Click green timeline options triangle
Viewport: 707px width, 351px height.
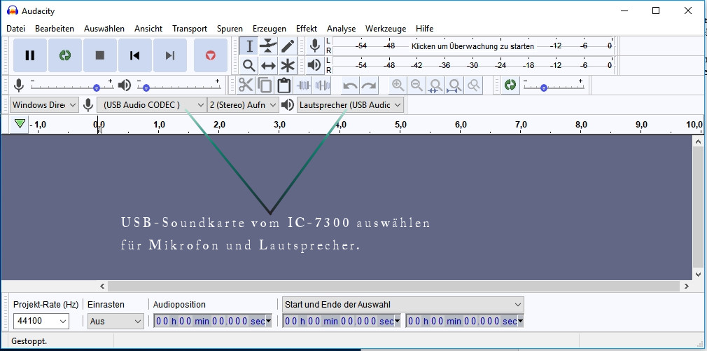click(x=20, y=123)
